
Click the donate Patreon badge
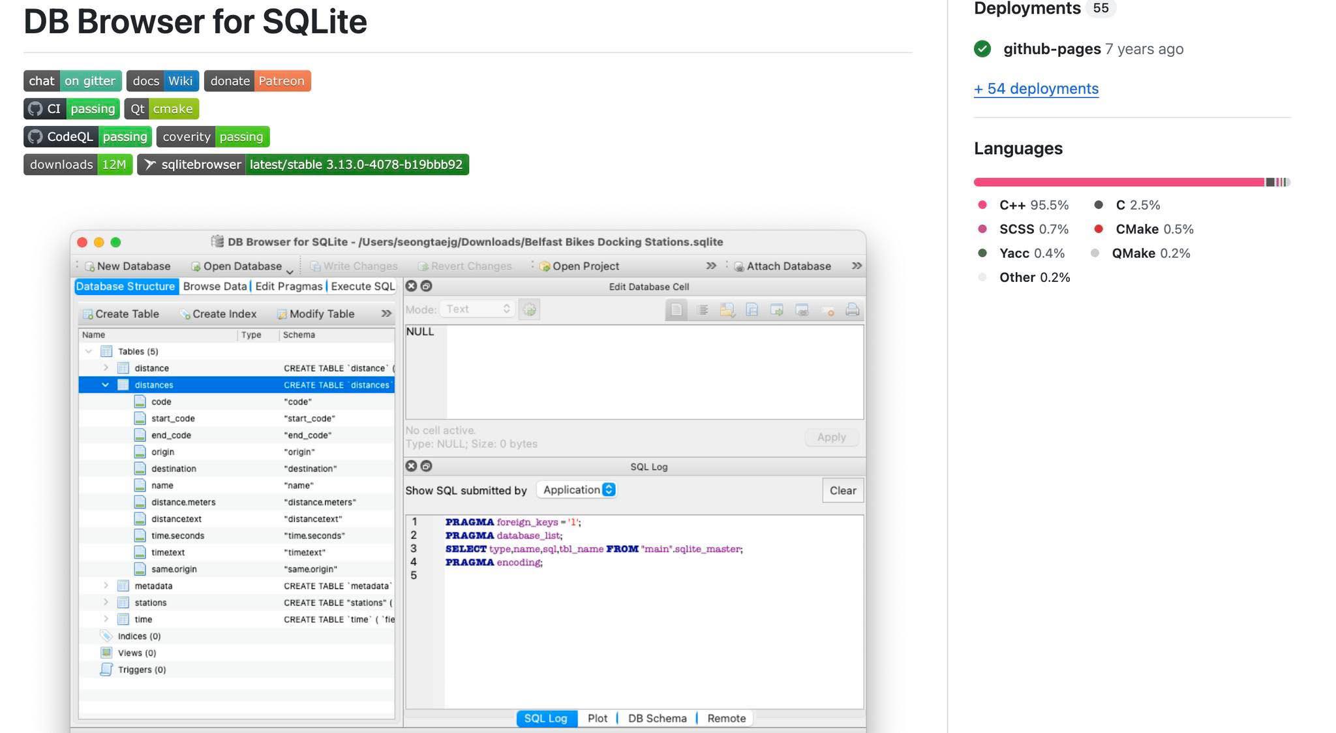click(x=258, y=81)
